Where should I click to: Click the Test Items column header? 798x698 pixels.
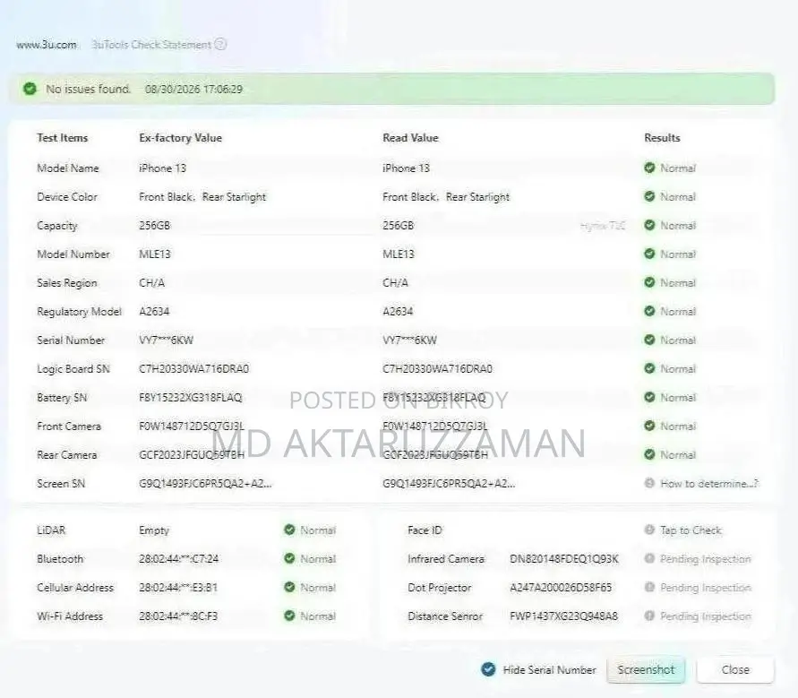(62, 137)
